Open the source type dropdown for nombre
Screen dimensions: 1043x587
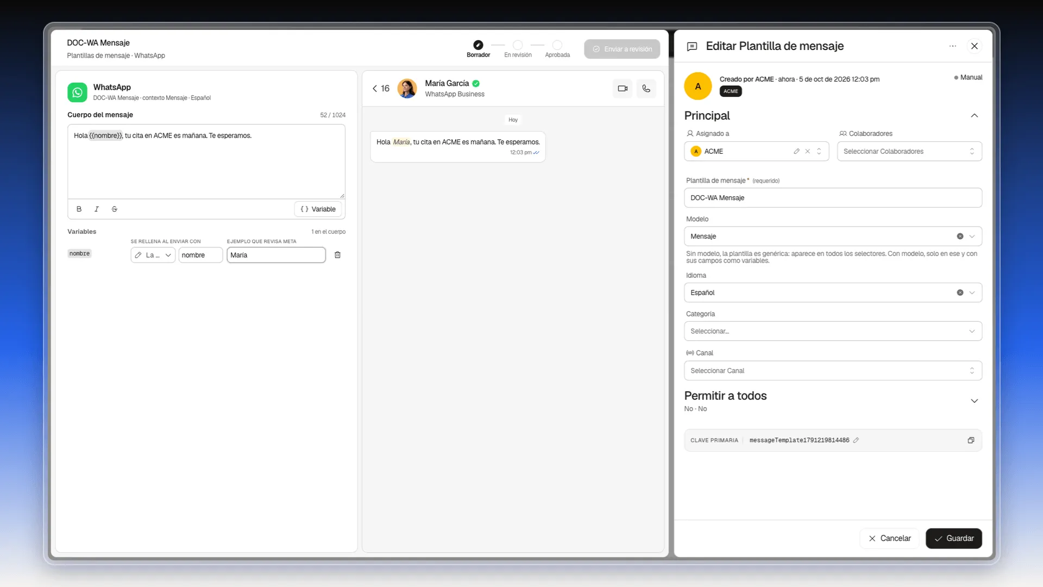(x=153, y=255)
